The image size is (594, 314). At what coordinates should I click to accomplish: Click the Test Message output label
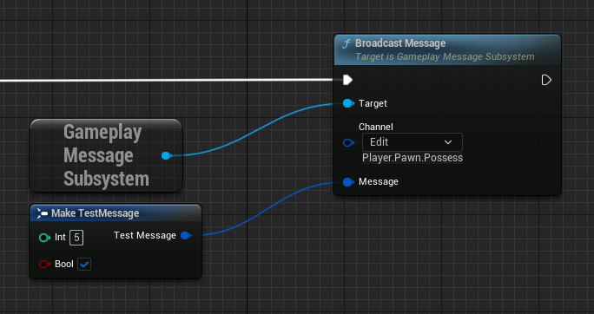145,235
